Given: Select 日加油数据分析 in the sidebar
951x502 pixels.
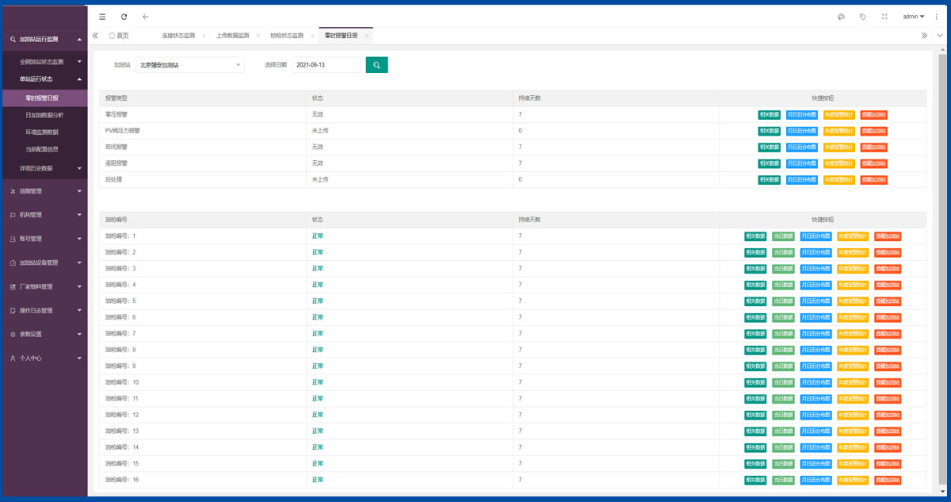Looking at the screenshot, I should 44,115.
